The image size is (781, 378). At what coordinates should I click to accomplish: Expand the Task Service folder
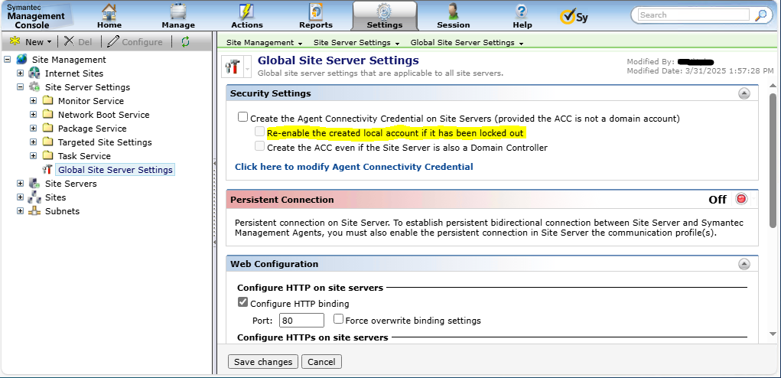(33, 156)
